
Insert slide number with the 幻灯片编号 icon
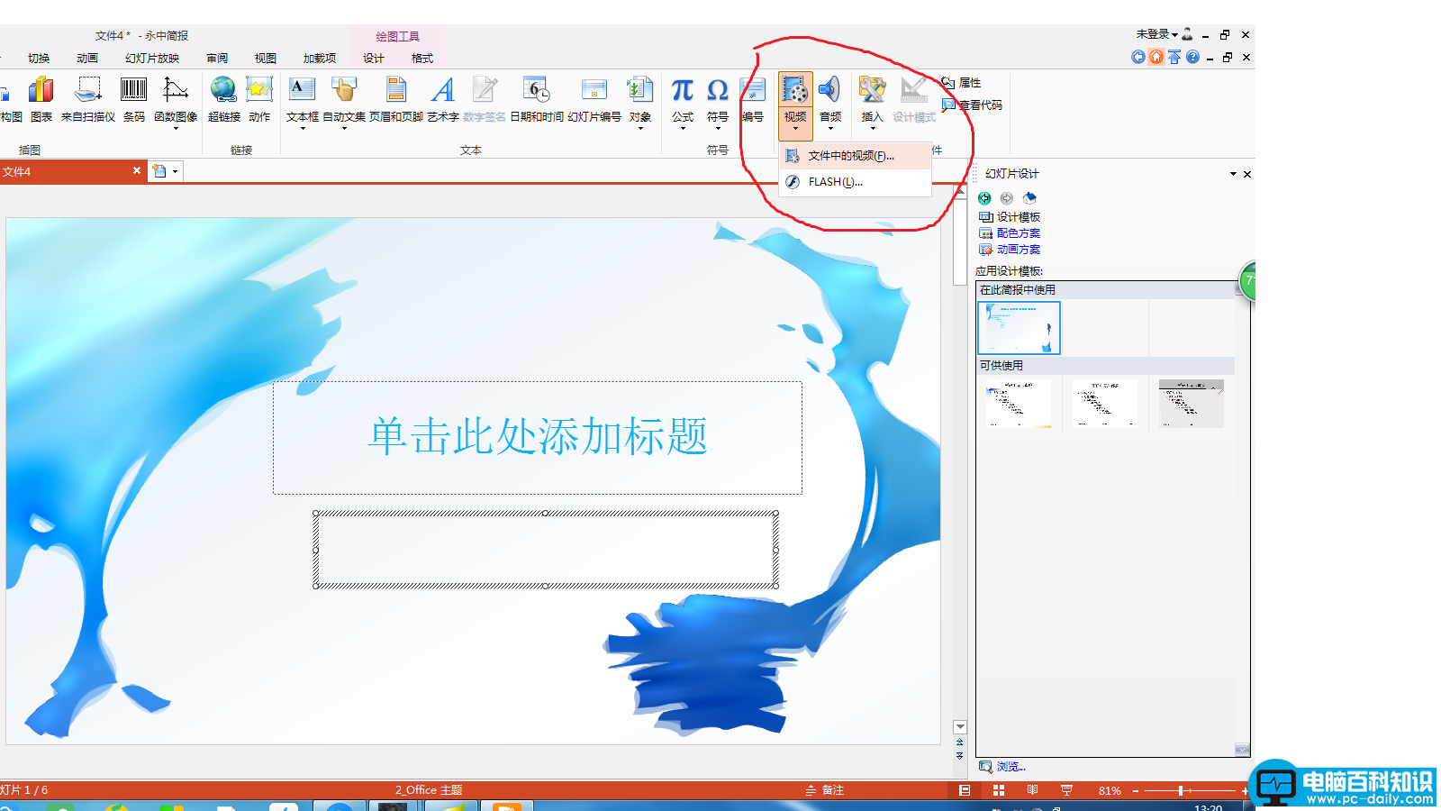pos(594,90)
